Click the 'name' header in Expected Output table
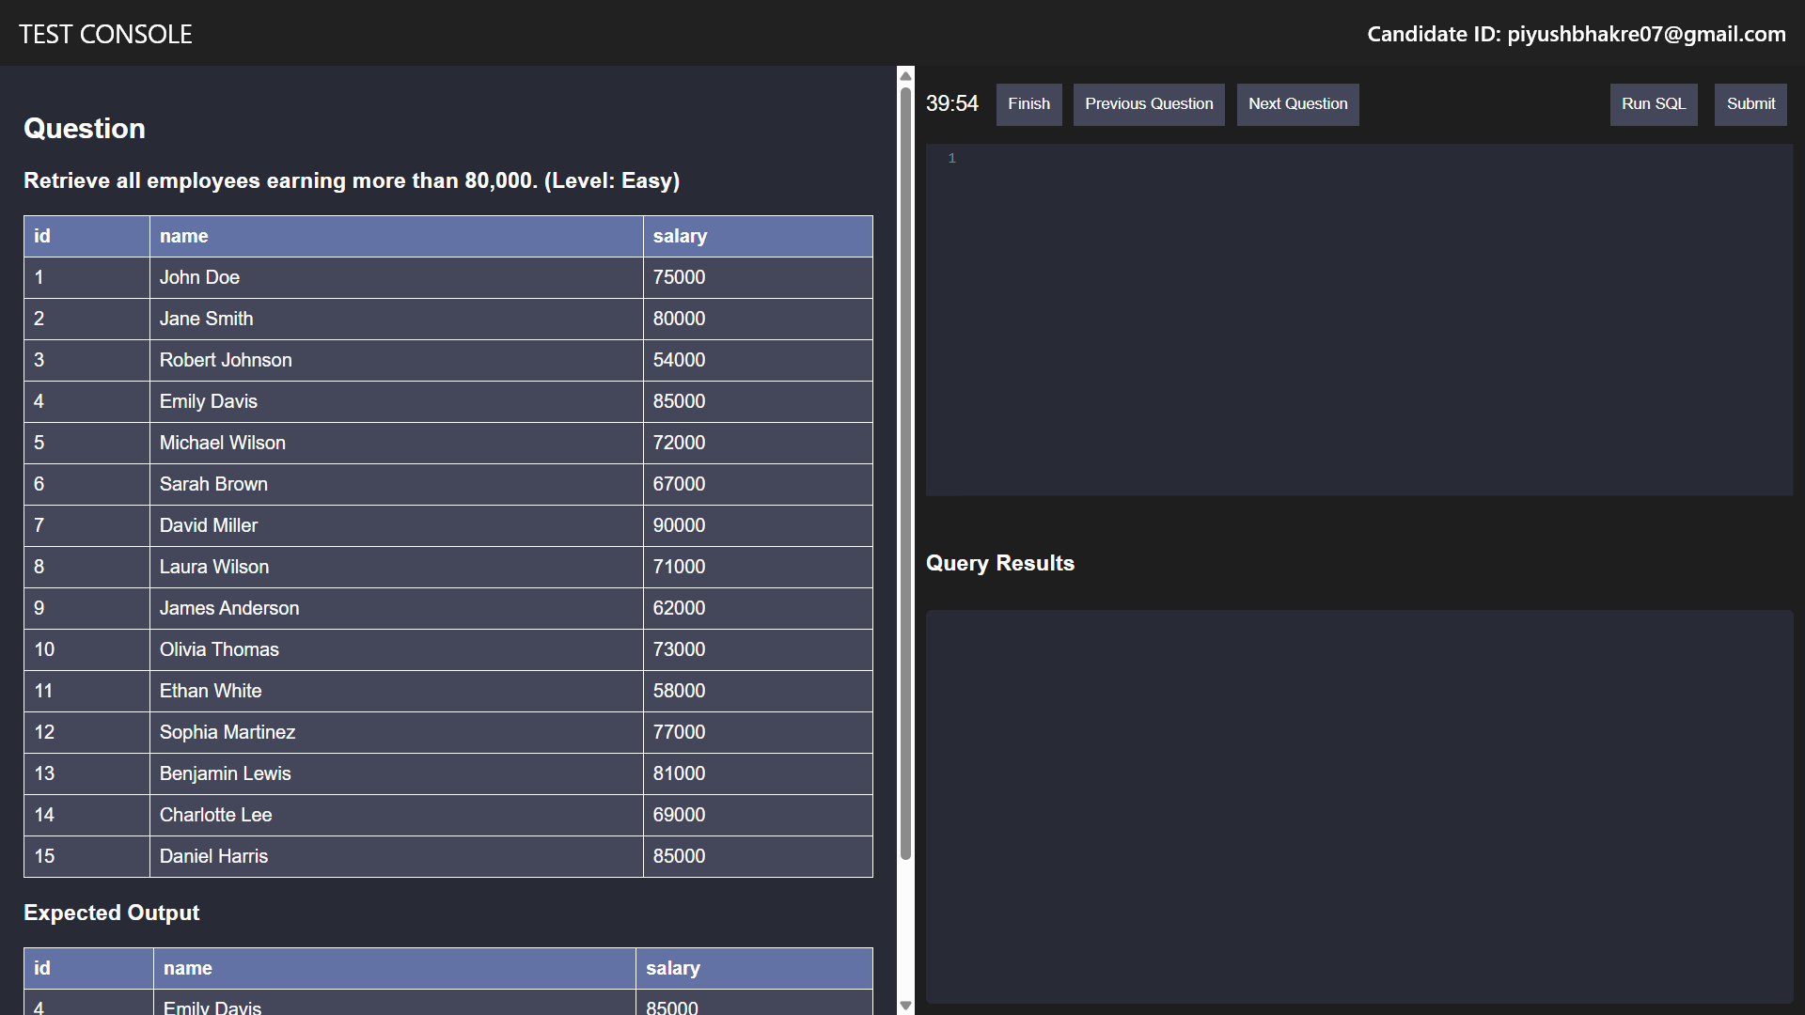Screen dimensions: 1805x1015 (395, 969)
